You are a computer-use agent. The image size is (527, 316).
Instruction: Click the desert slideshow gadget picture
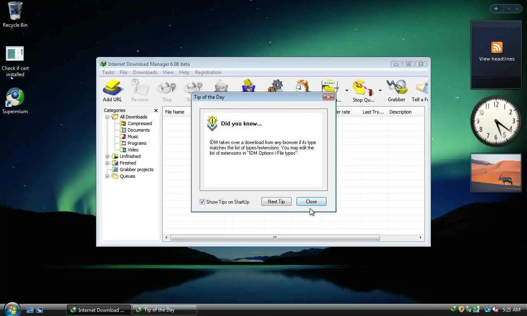496,173
